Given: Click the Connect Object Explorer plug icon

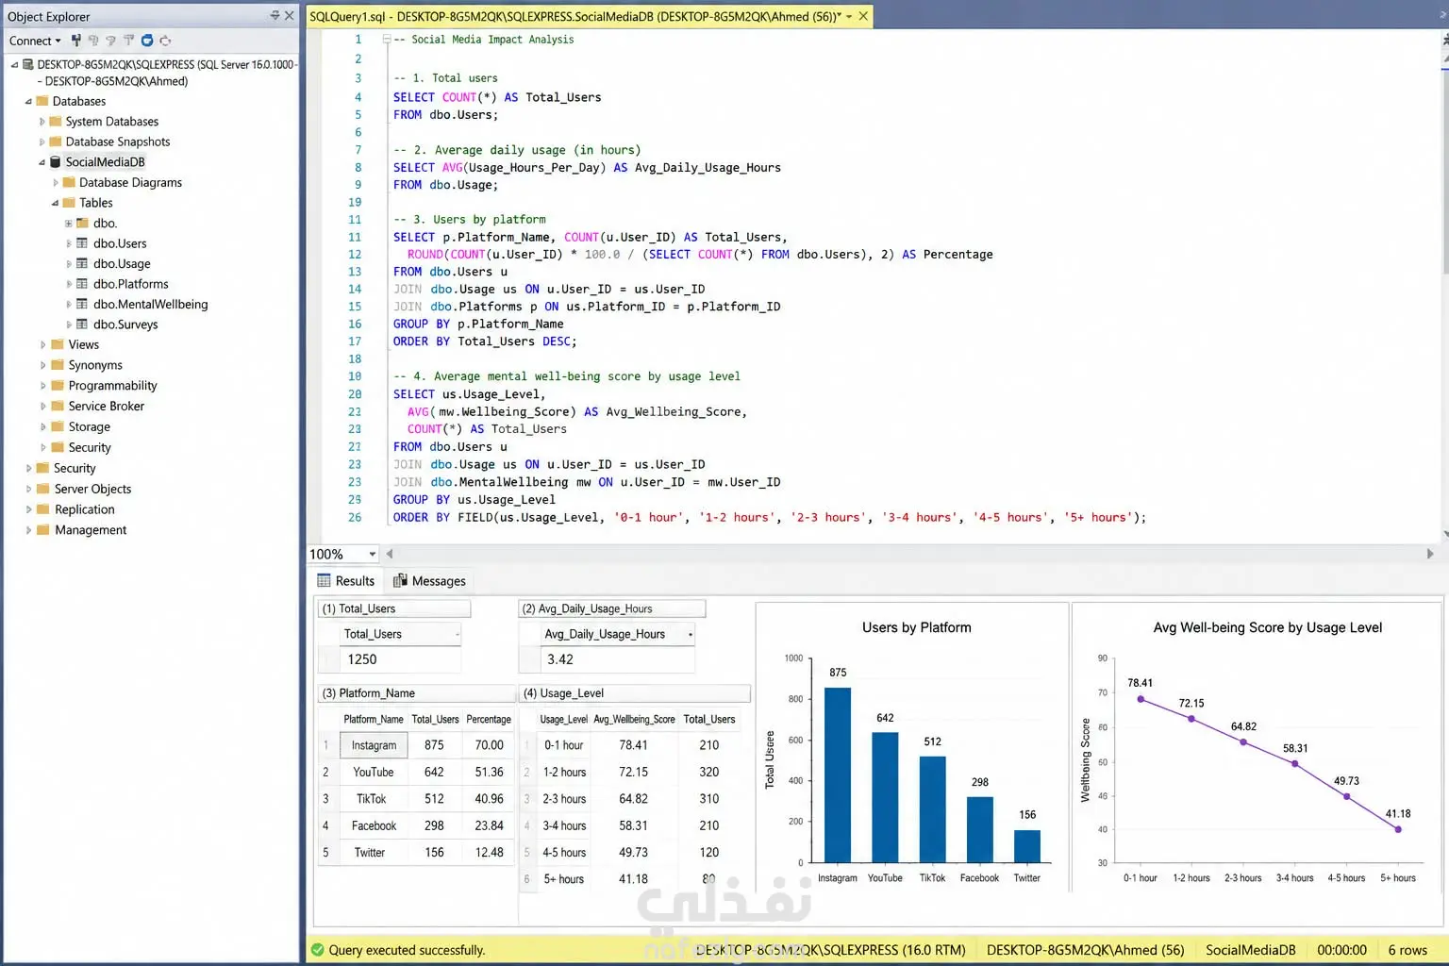Looking at the screenshot, I should coord(76,41).
